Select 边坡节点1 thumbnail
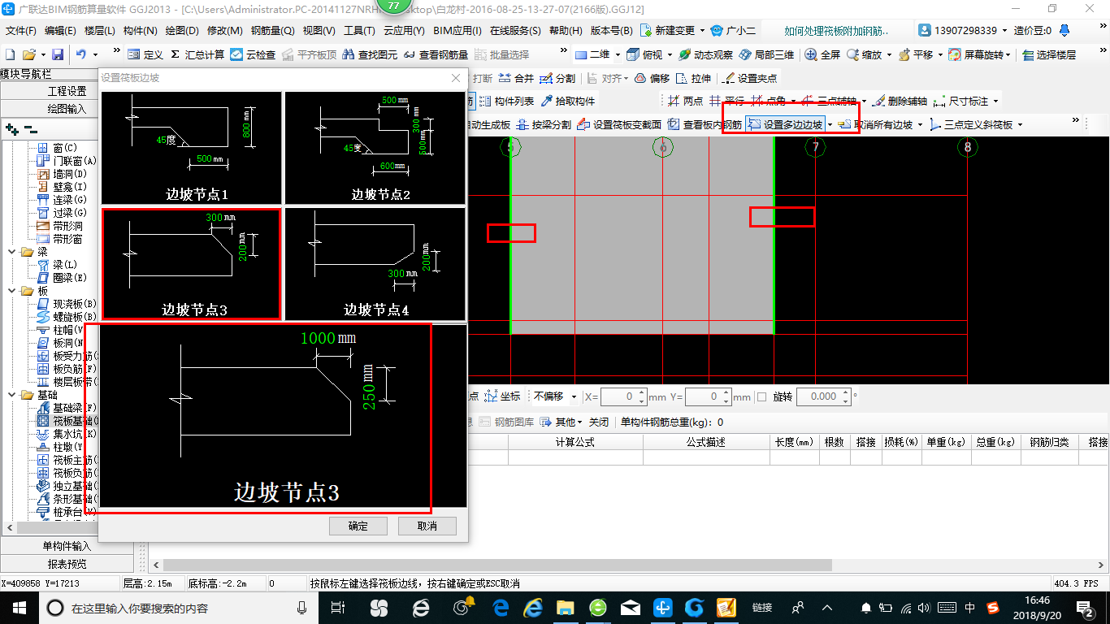This screenshot has height=624, width=1110. pos(192,148)
